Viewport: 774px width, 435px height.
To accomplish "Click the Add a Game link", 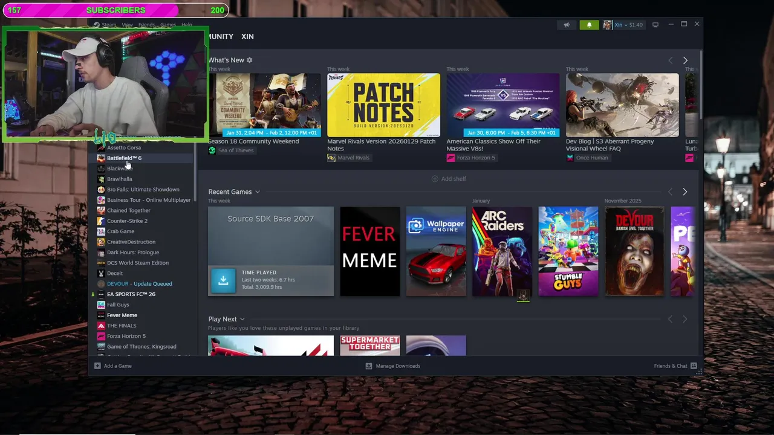I will click(117, 366).
